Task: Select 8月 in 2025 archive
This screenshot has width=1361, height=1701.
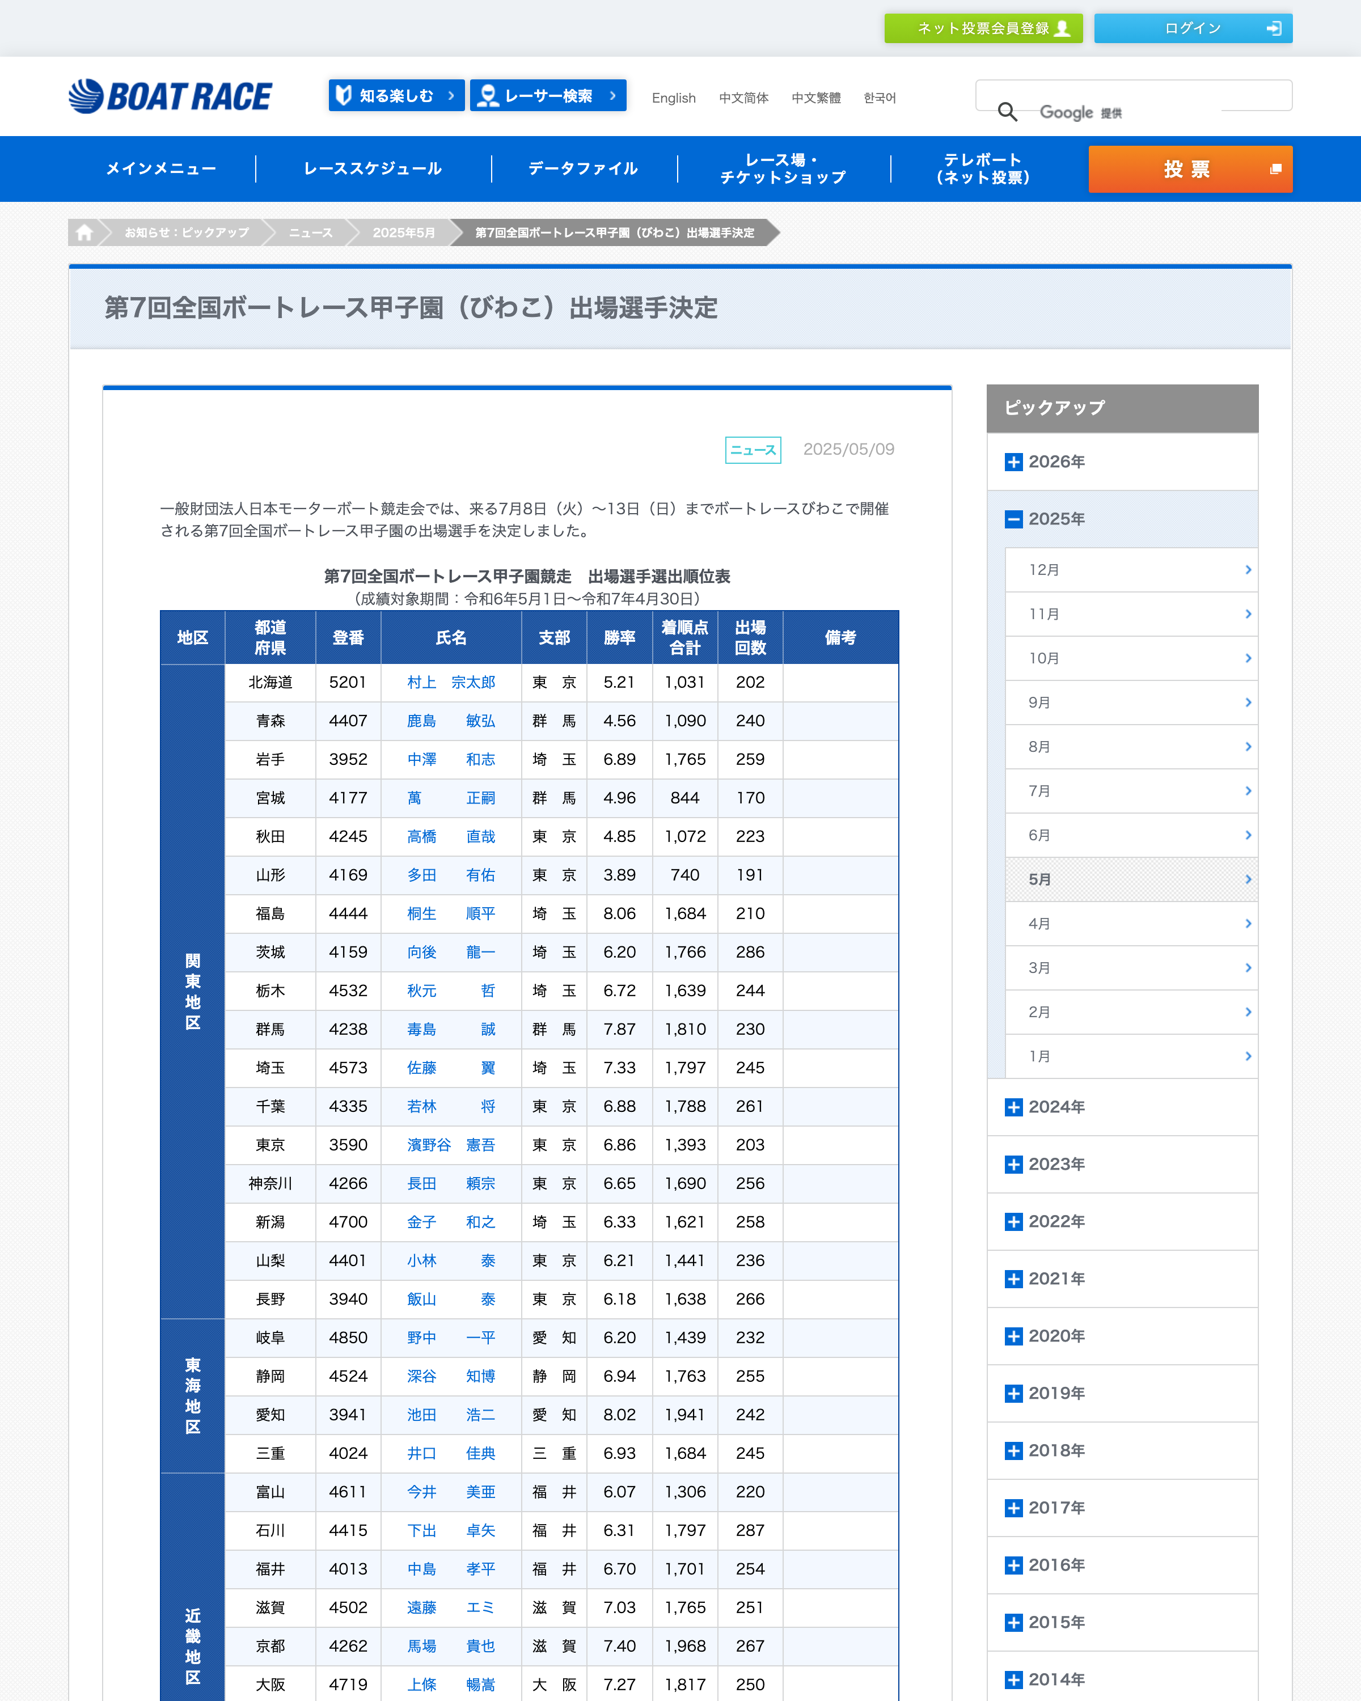Action: click(x=1131, y=746)
